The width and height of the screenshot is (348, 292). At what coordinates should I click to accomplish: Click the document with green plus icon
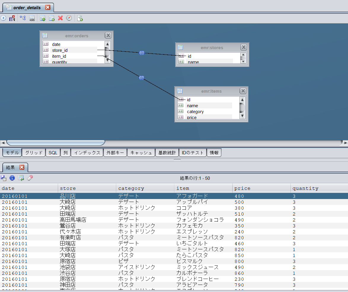[80, 18]
